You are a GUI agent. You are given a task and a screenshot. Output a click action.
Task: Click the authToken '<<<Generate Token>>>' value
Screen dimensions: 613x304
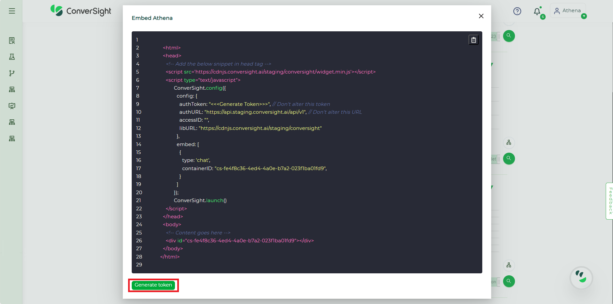pos(240,104)
